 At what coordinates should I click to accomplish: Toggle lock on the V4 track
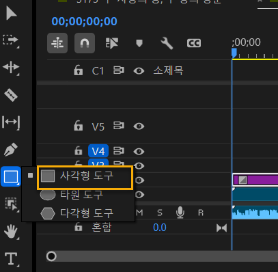pos(79,151)
